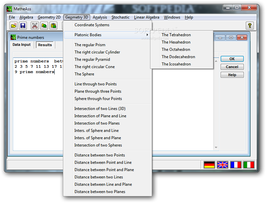Screen dimensions: 266x203
Task: Open the Linear Algebra menu
Action: point(146,17)
